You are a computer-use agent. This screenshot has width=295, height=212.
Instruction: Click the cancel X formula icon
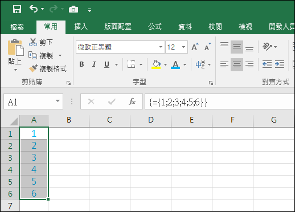pos(91,101)
